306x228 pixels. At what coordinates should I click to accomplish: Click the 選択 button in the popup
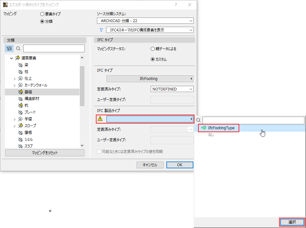[x=292, y=222]
